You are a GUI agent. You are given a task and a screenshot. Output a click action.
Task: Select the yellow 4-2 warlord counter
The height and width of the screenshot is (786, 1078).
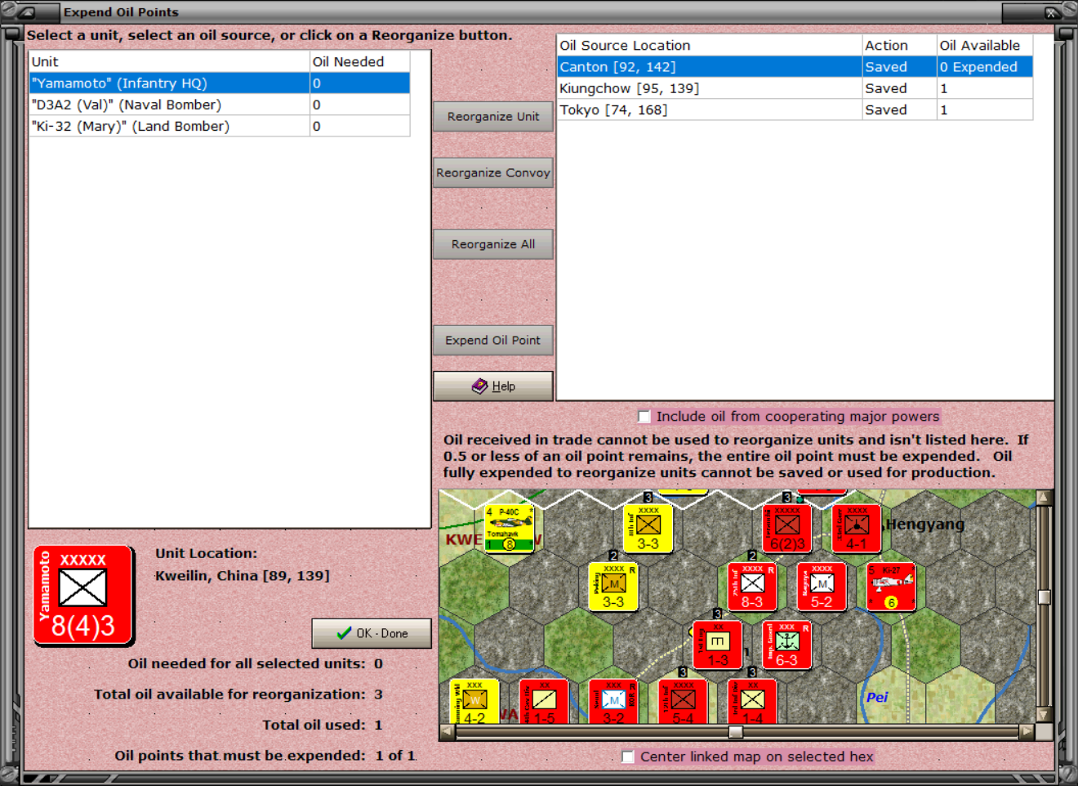pyautogui.click(x=474, y=702)
